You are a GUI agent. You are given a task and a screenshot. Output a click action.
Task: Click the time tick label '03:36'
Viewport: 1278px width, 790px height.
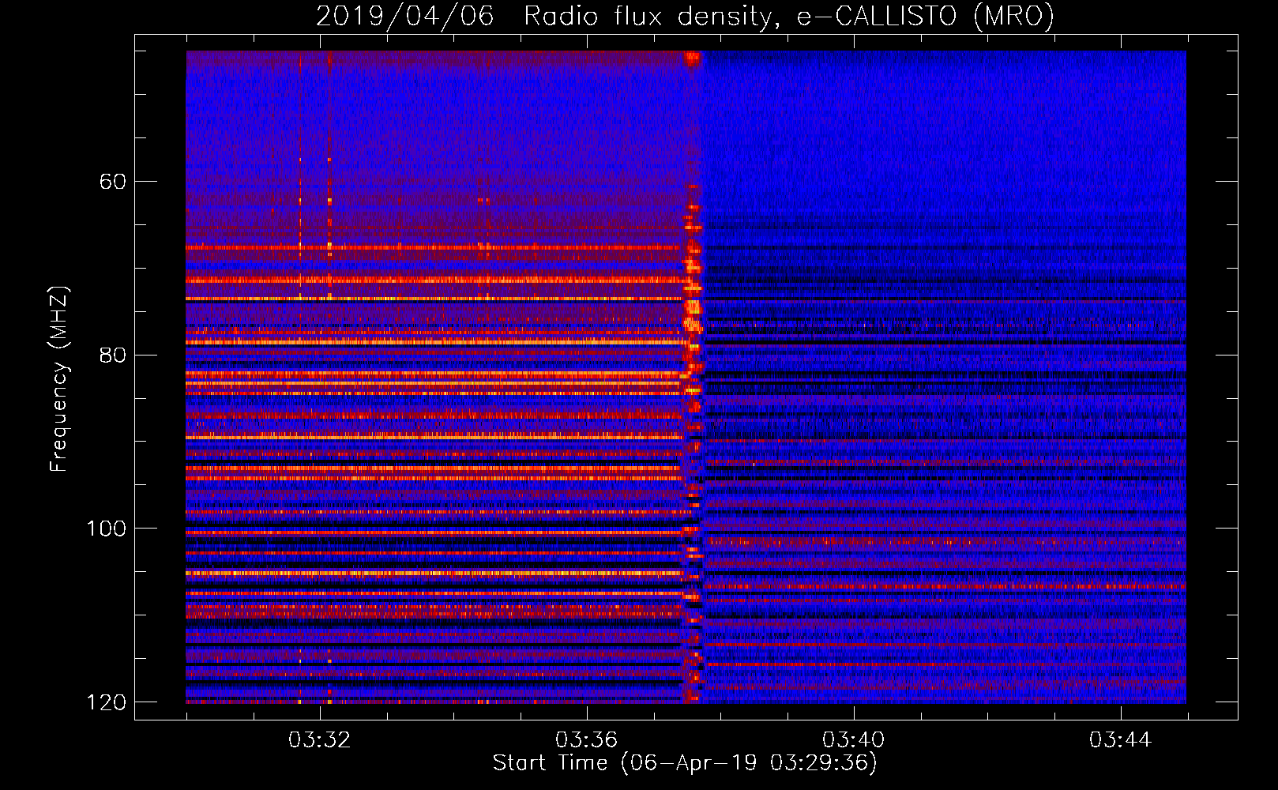[x=587, y=740]
